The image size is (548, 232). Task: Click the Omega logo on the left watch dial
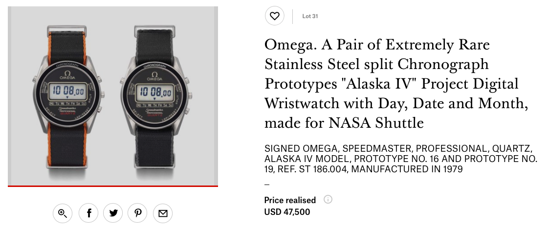(67, 75)
